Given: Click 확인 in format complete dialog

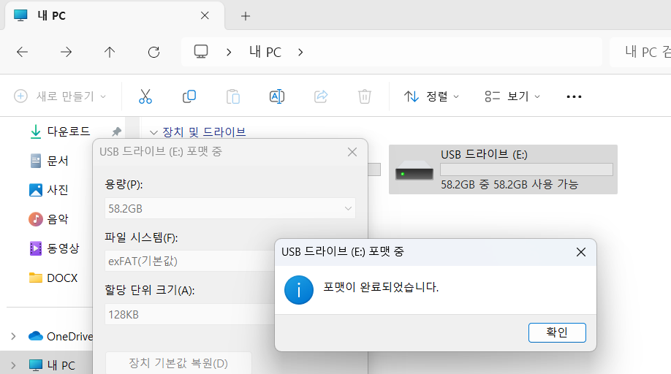Looking at the screenshot, I should coord(557,332).
